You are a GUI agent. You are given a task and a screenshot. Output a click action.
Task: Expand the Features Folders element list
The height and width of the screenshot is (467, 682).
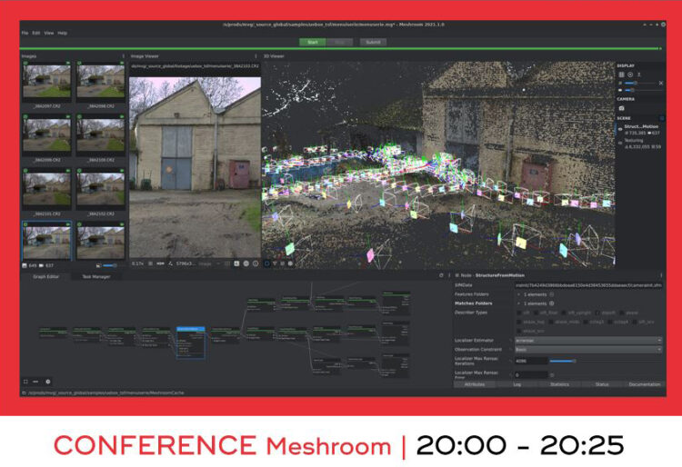tap(518, 294)
